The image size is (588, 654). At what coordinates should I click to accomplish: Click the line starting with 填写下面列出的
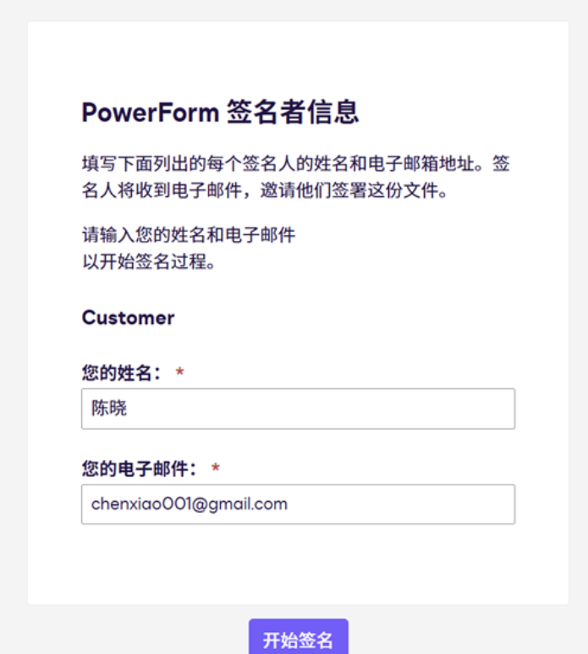point(295,163)
